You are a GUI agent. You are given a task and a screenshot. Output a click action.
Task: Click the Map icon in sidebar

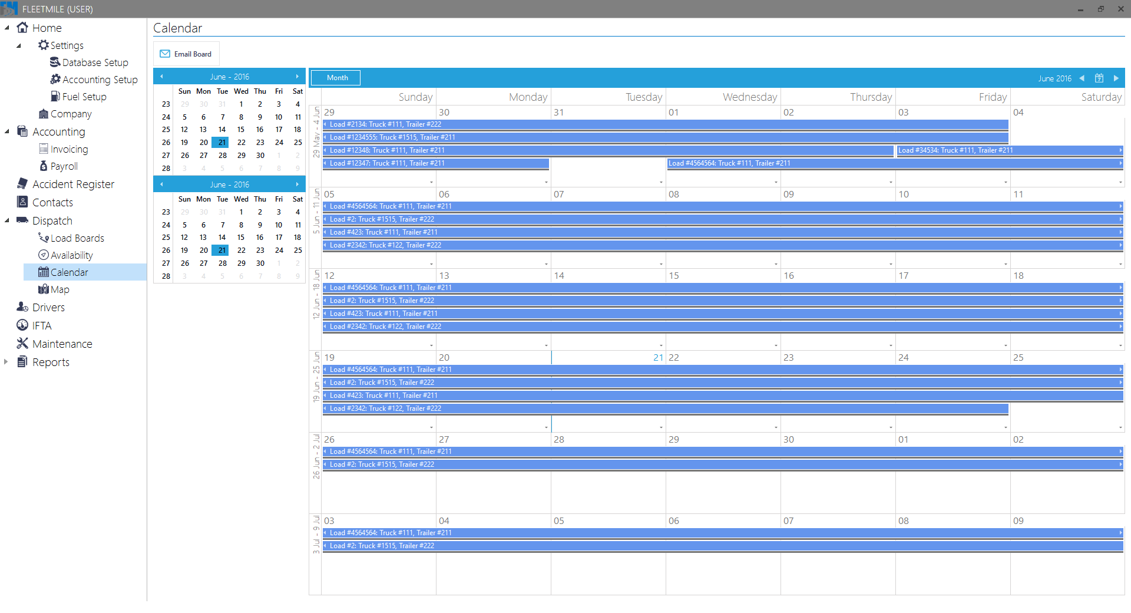(44, 289)
